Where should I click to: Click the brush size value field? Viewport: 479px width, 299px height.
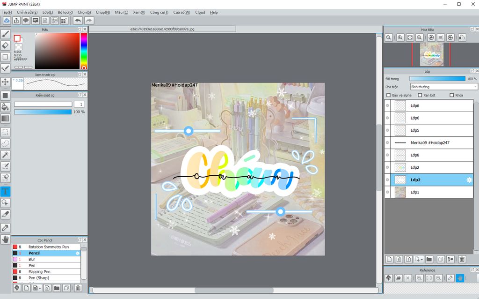(80, 105)
